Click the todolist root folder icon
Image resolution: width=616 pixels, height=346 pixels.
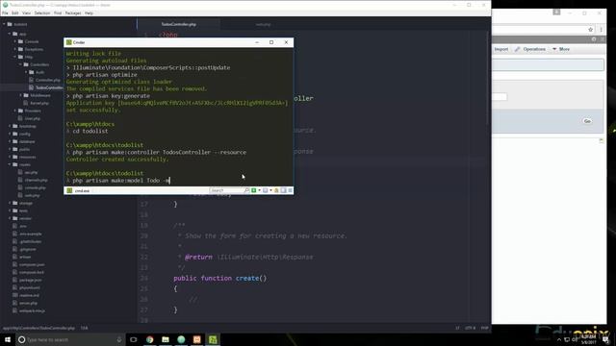pos(10,24)
